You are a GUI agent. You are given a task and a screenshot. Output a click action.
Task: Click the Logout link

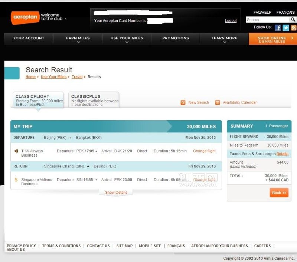pyautogui.click(x=231, y=21)
